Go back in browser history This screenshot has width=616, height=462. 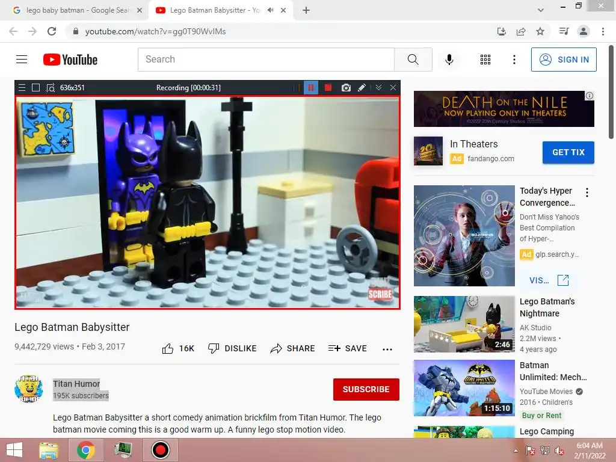pyautogui.click(x=13, y=31)
